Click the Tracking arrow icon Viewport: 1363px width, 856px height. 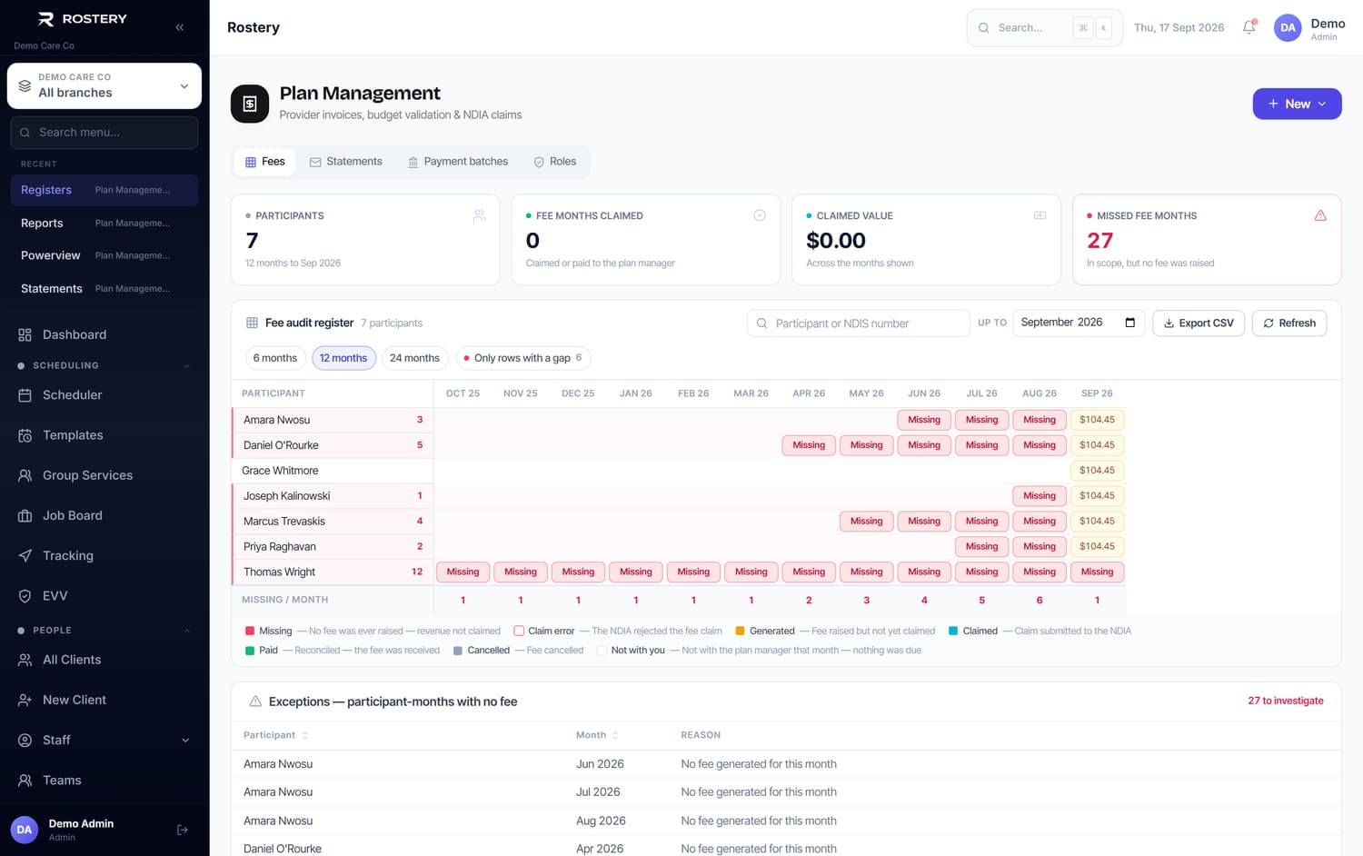[25, 555]
